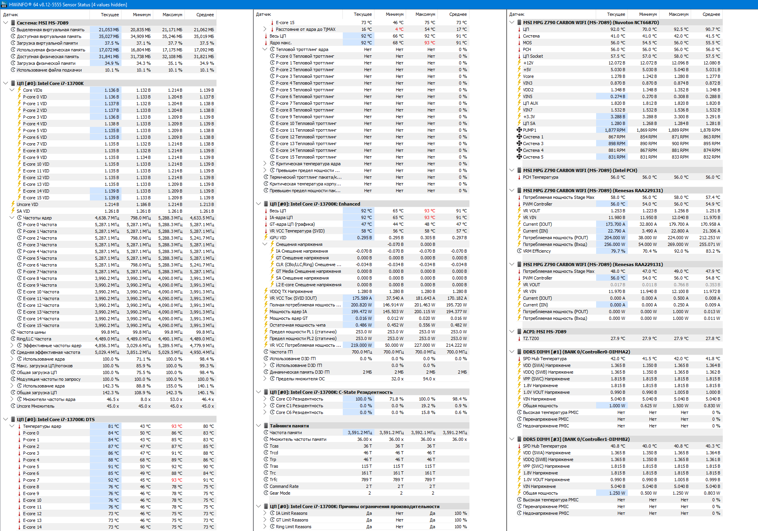
Task: Collapse the "ACPI: MSI MS-7D89" group
Action: 512,332
